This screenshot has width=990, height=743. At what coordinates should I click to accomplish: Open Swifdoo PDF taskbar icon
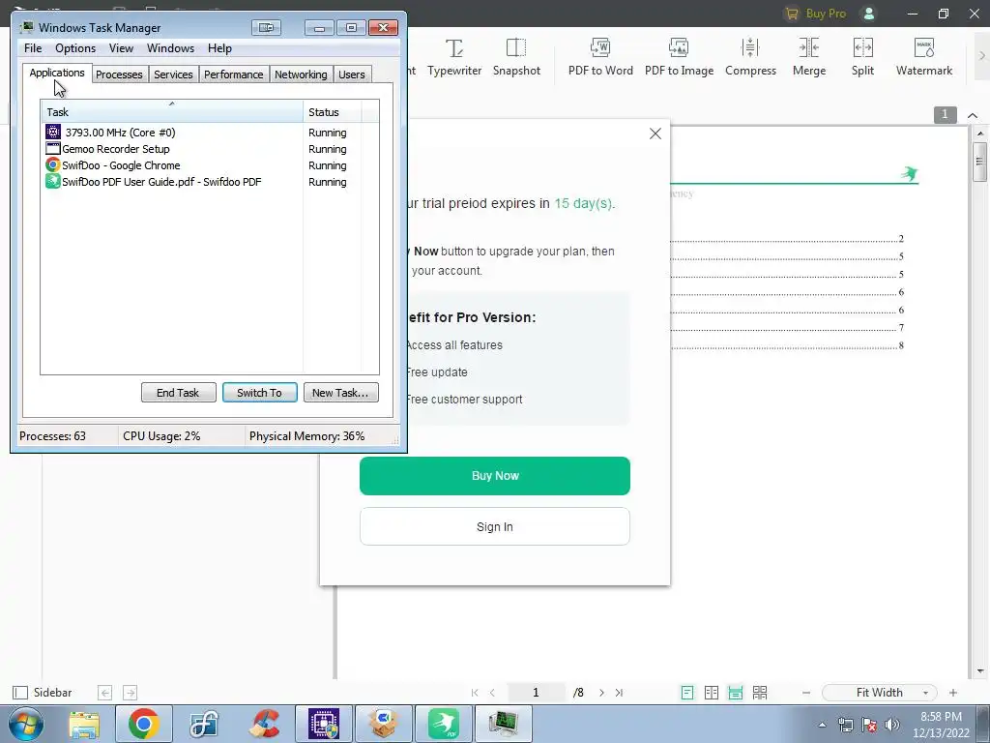444,724
